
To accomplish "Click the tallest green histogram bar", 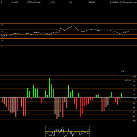I will [x=49, y=88].
